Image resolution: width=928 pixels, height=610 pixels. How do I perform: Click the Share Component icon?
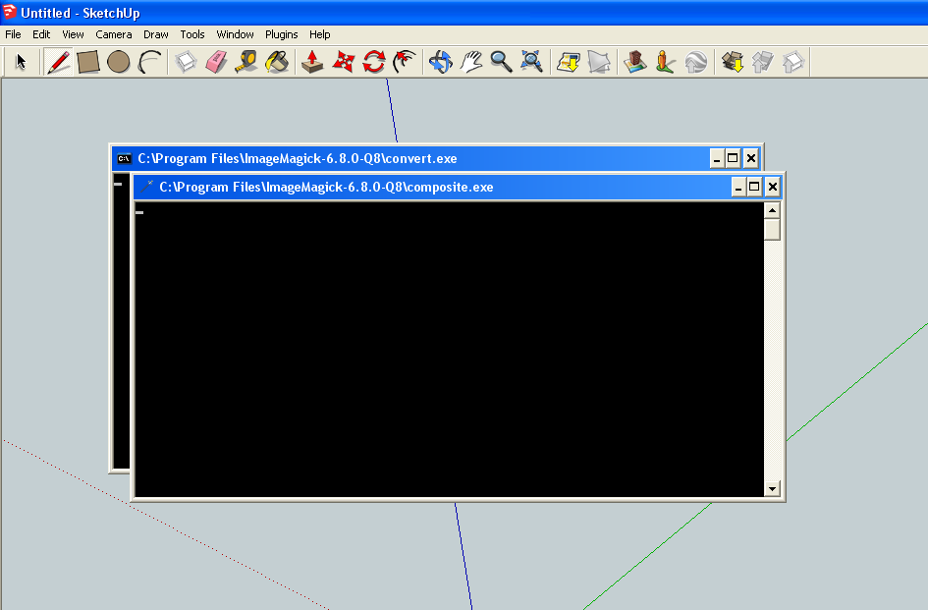pos(793,62)
